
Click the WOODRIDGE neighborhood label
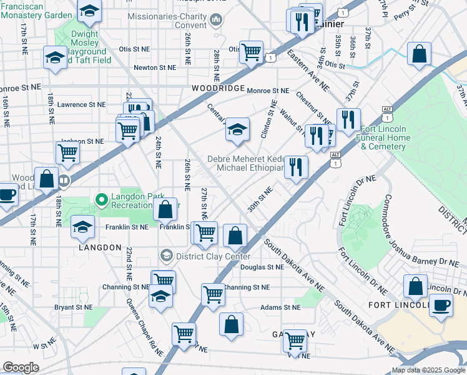219,88
